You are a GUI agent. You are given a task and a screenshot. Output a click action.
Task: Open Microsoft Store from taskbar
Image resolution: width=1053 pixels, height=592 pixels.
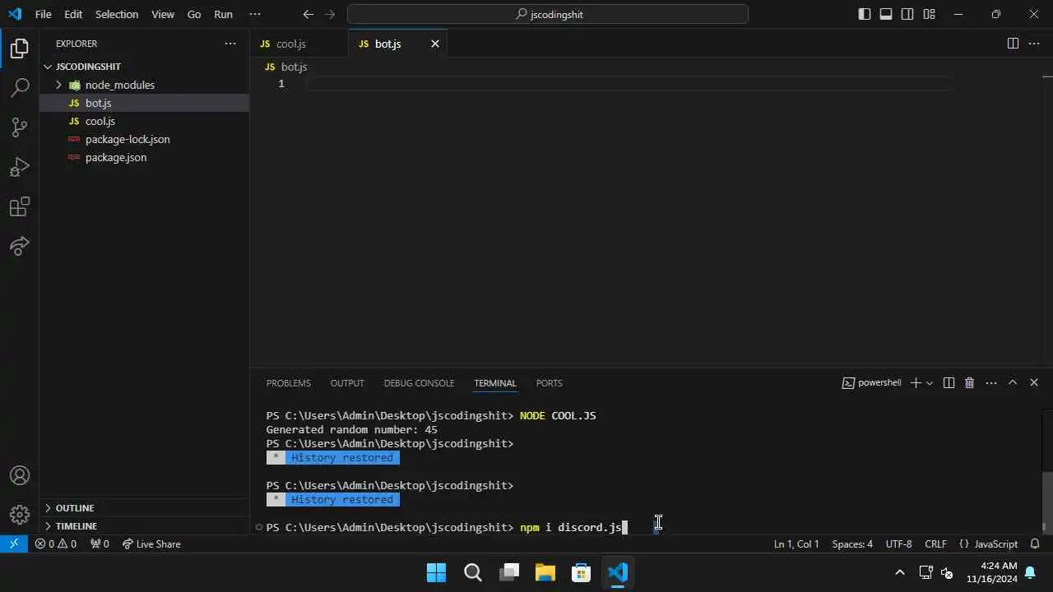(581, 572)
